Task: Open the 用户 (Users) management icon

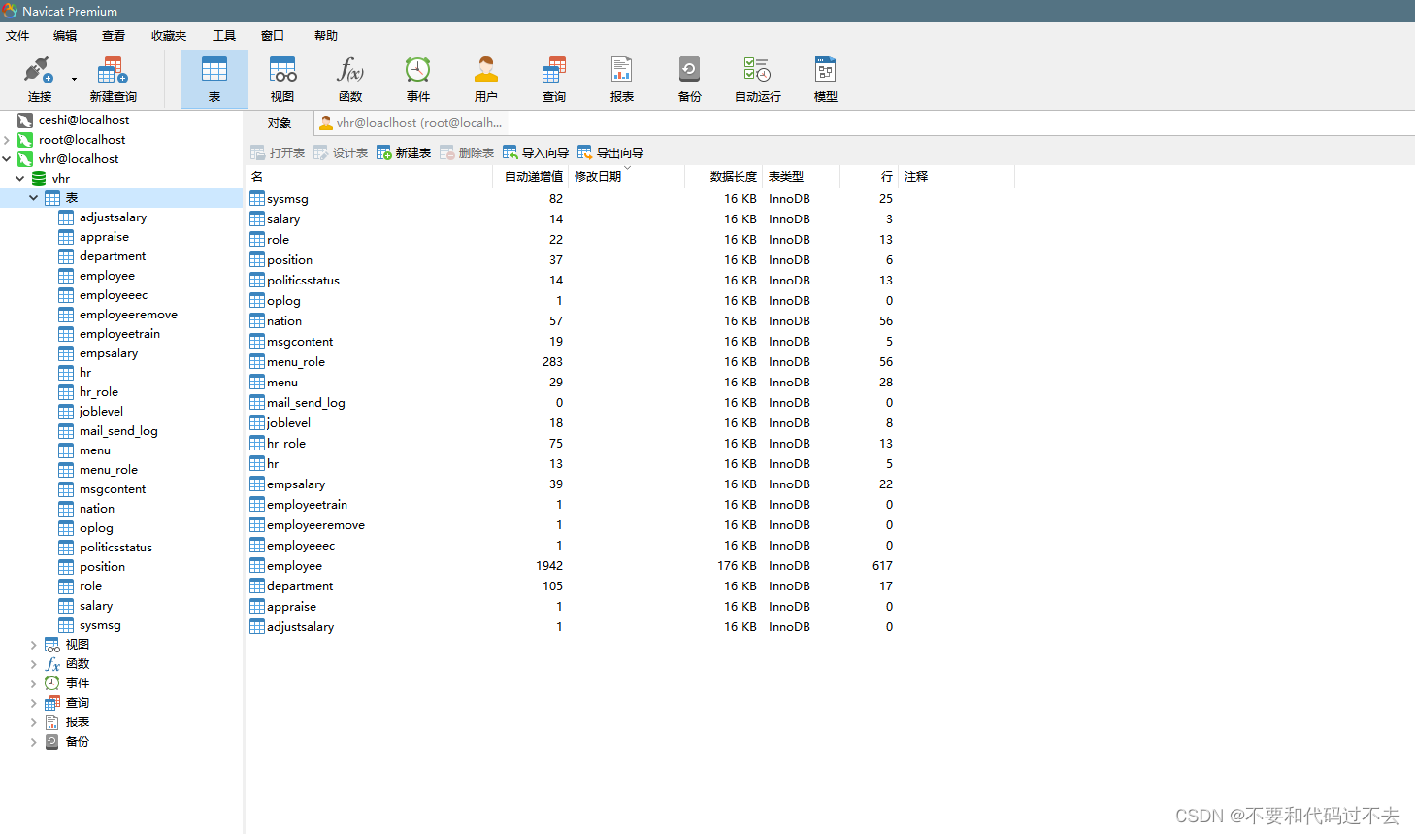Action: point(485,78)
